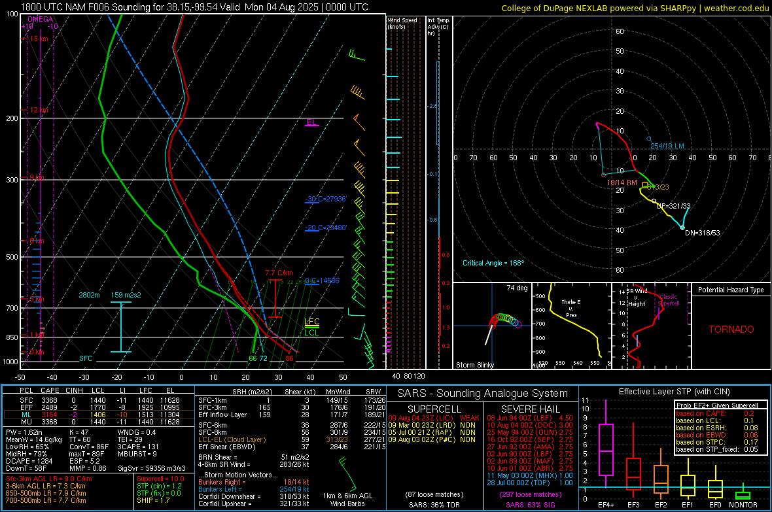Click "K = 47" index value
Screen dimensions: 772x512
[79, 432]
